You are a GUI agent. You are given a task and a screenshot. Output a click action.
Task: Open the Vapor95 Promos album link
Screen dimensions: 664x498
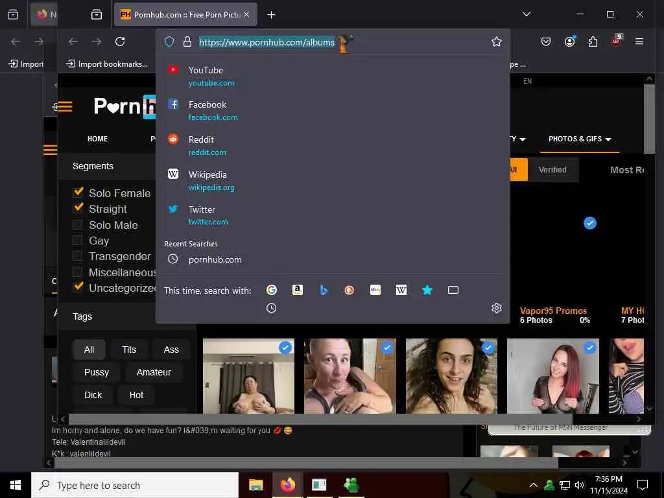[x=554, y=311]
